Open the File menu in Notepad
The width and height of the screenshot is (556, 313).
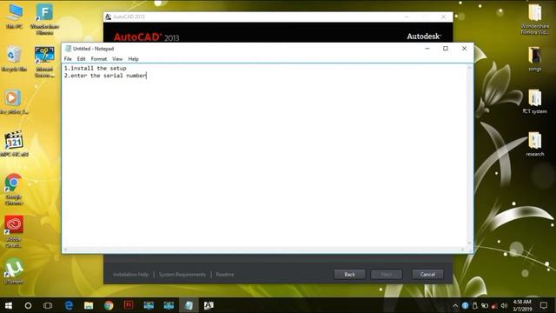(68, 59)
